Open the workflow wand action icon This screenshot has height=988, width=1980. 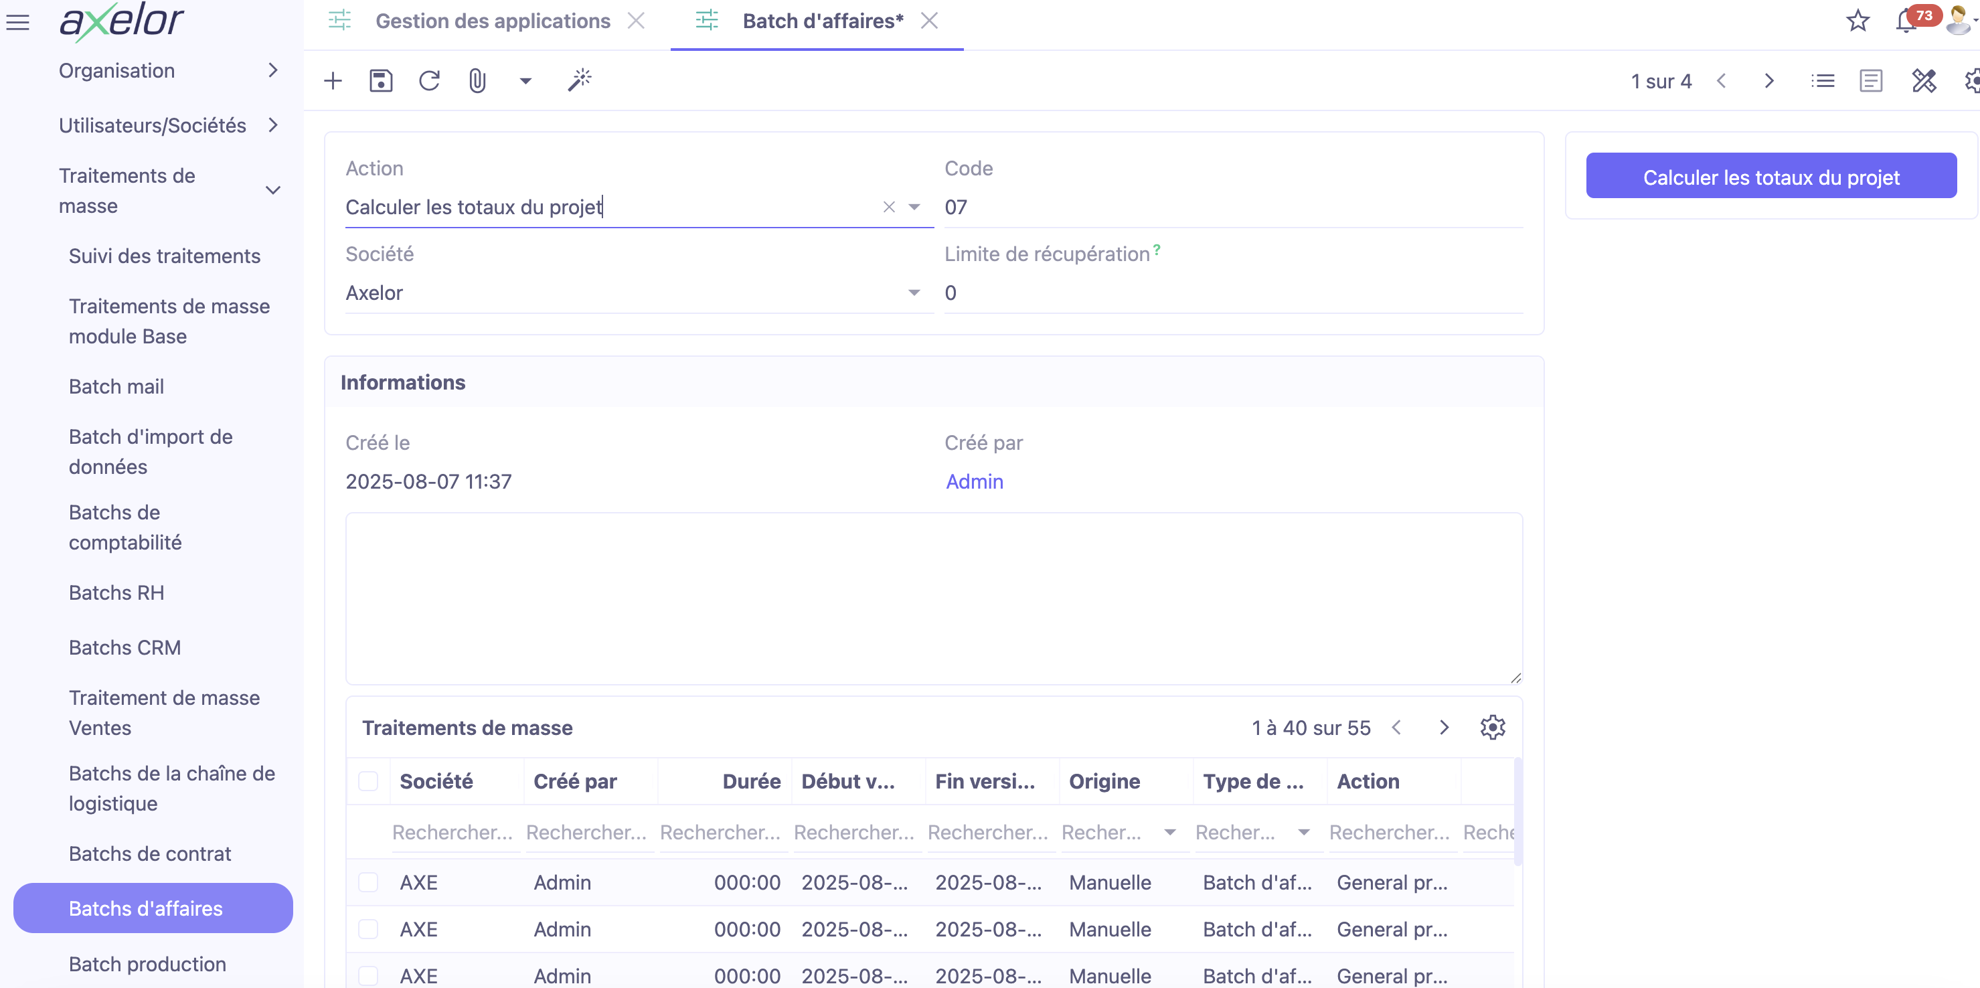580,80
